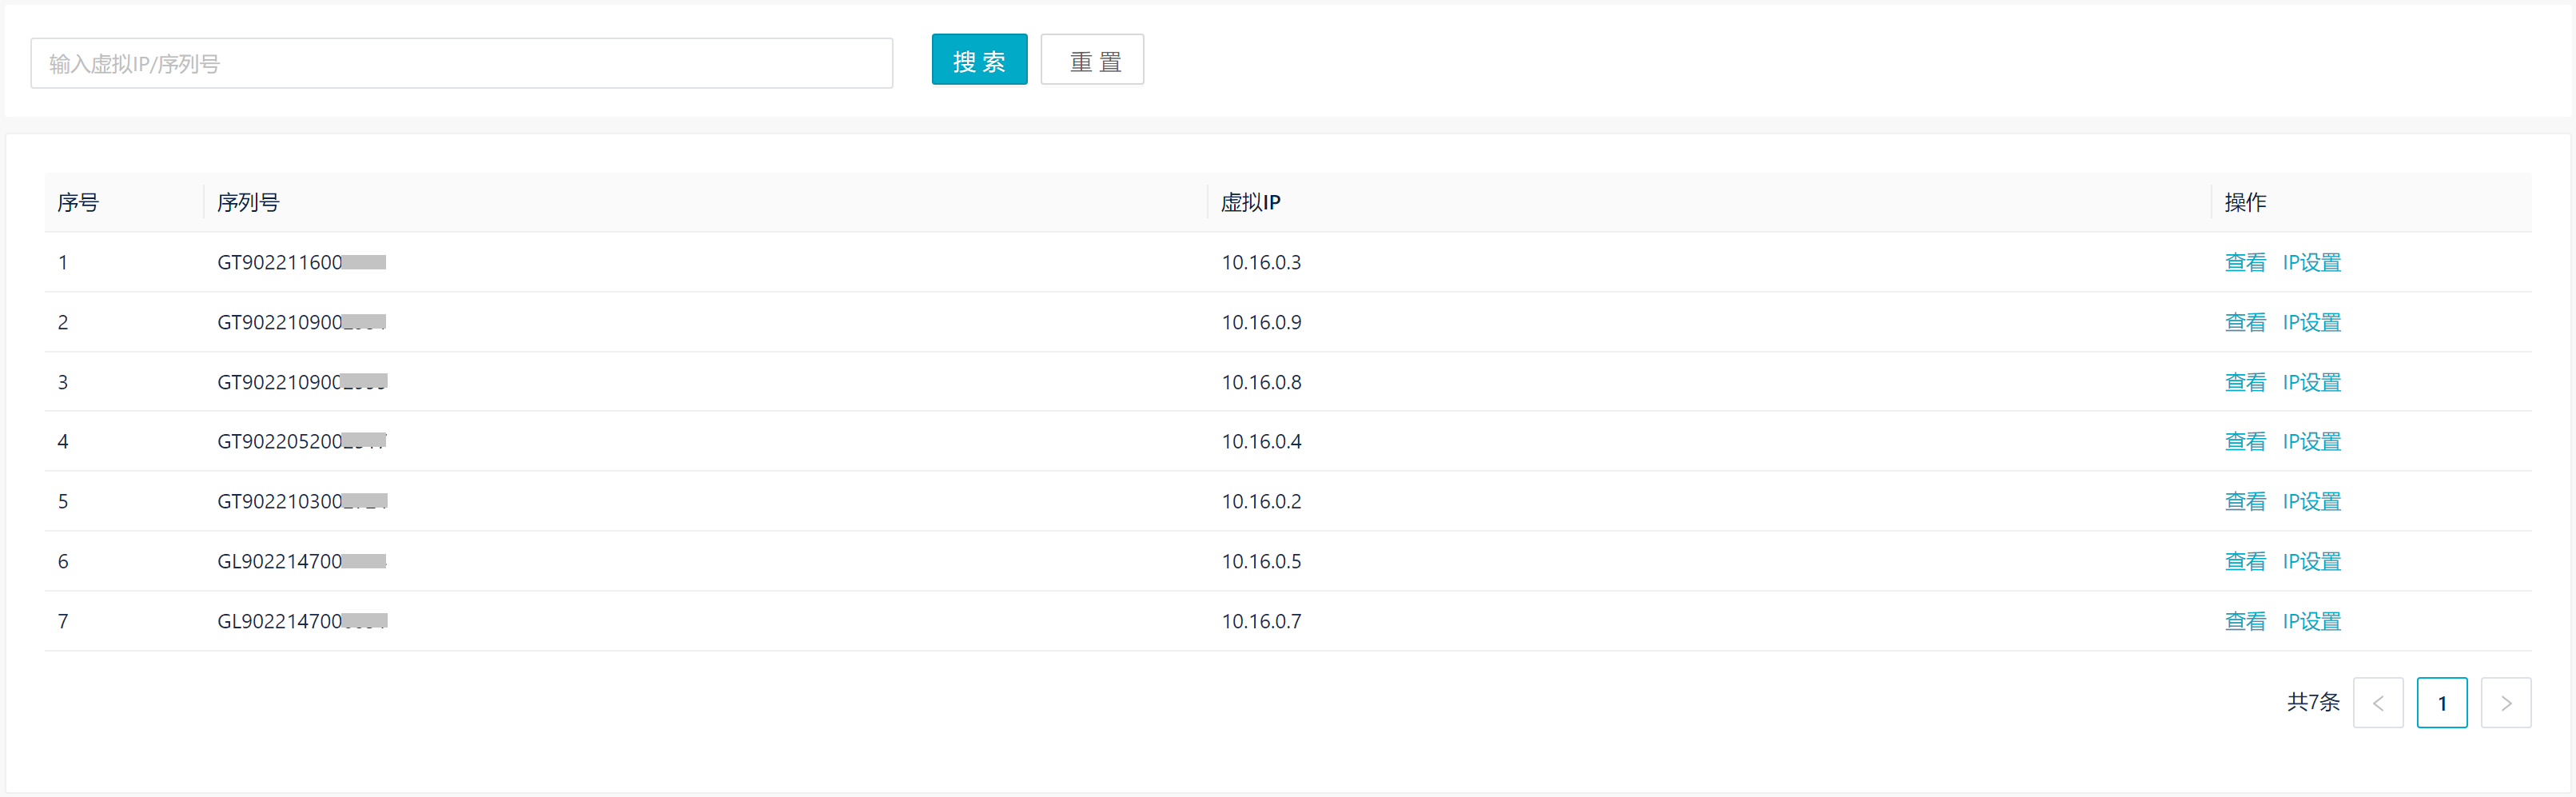Click 查看 for IP 10.16.0.5

pyautogui.click(x=2244, y=561)
